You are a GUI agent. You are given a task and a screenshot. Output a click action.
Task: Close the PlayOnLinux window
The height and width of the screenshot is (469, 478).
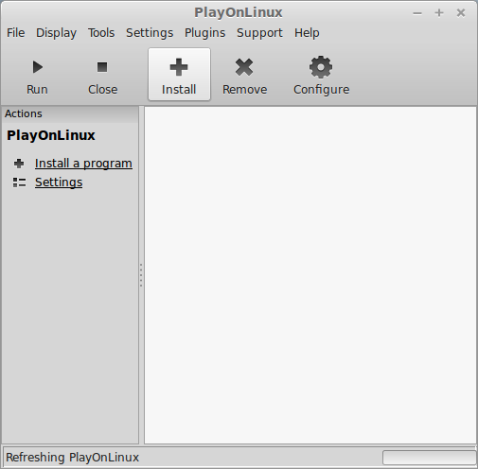[x=461, y=13]
